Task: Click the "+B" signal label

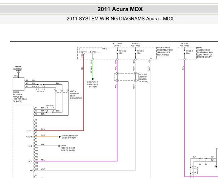Action: [x=31, y=171]
